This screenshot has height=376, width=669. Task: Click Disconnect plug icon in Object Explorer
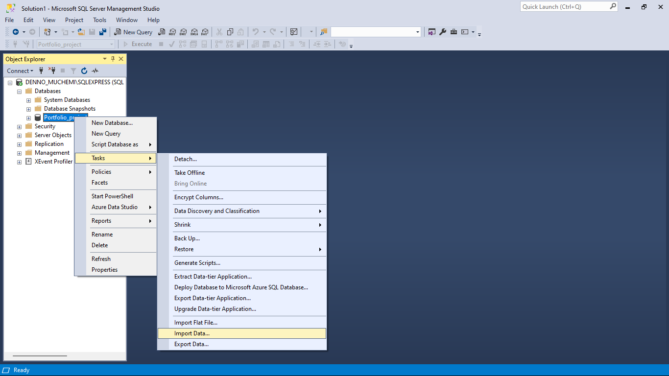tap(52, 70)
